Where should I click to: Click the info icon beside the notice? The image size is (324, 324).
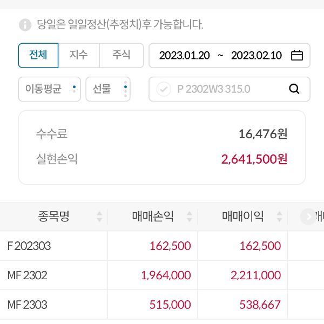coord(25,25)
